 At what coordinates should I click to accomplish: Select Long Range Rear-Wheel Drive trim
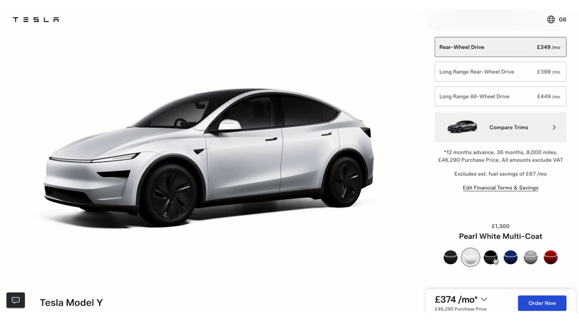click(x=500, y=72)
